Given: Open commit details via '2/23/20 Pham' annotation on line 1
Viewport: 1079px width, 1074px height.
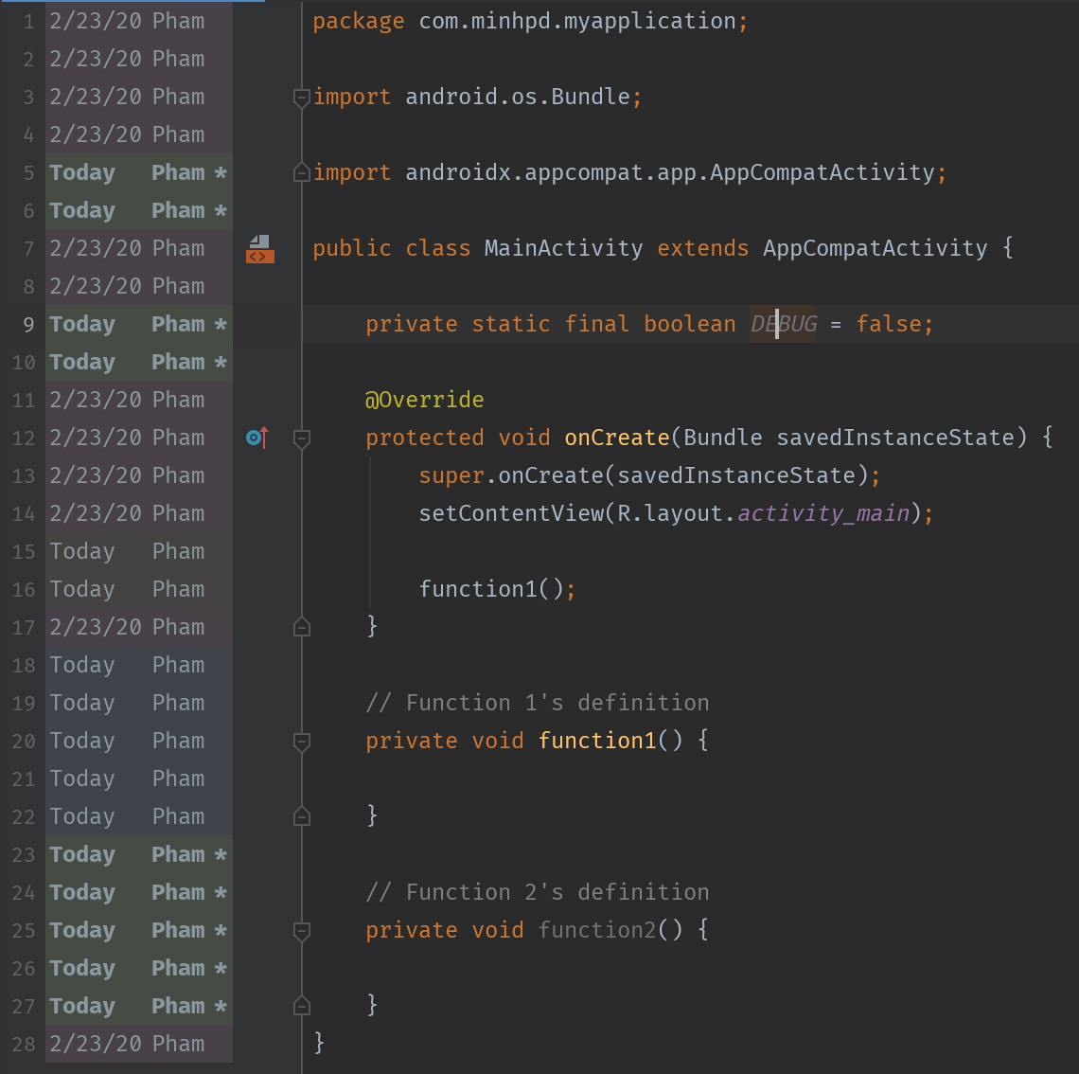Looking at the screenshot, I should tap(128, 20).
